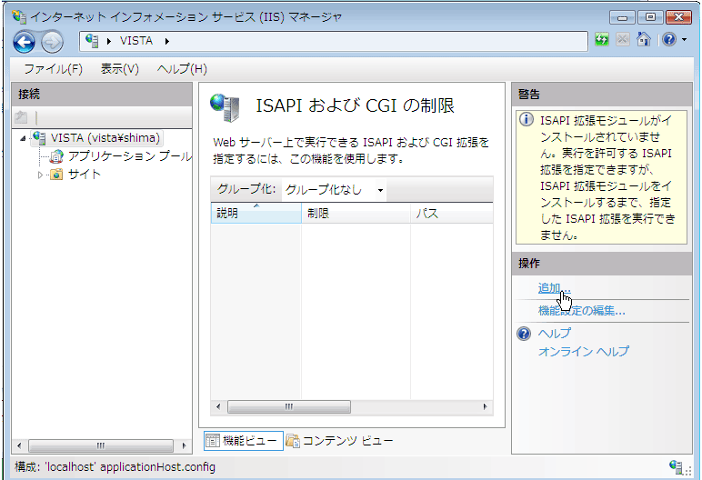Open the グループ化 dropdown list
This screenshot has height=480, width=702.
[x=333, y=190]
